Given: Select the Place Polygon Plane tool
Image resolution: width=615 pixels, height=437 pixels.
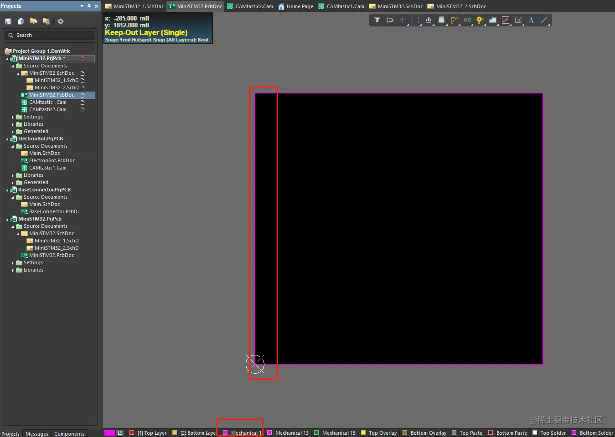Looking at the screenshot, I should [x=492, y=20].
